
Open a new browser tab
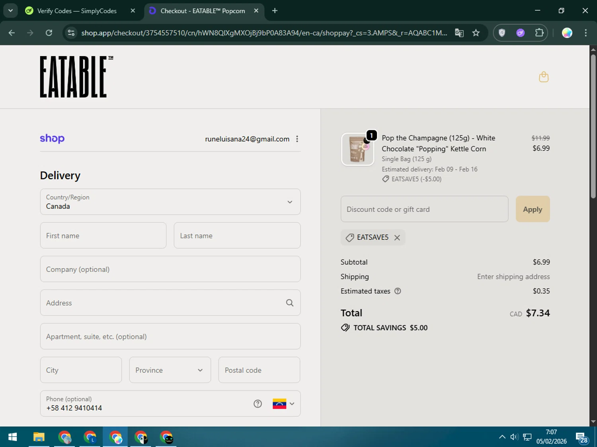coord(275,11)
